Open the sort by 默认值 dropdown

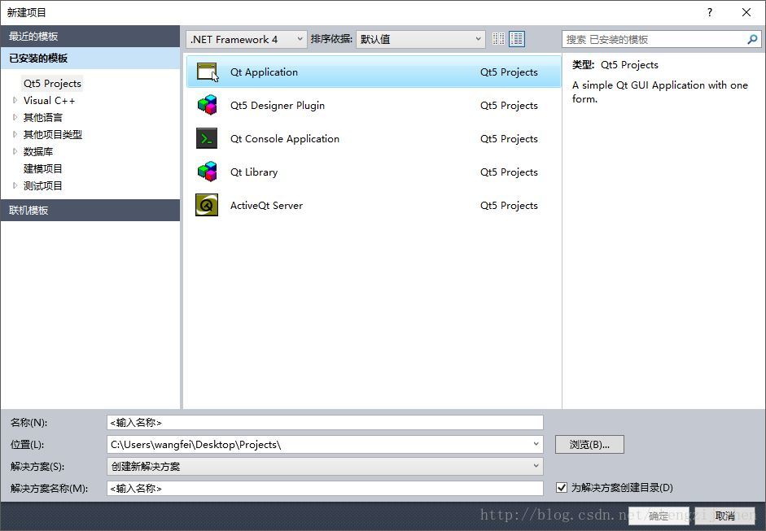coord(421,40)
